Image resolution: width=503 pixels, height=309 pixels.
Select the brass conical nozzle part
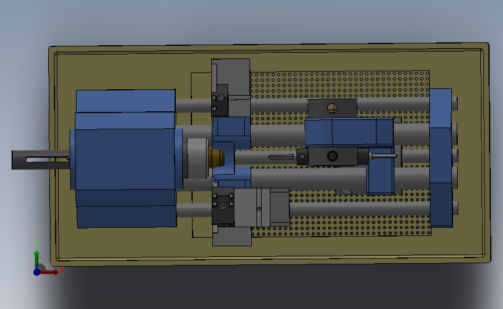[x=216, y=158]
